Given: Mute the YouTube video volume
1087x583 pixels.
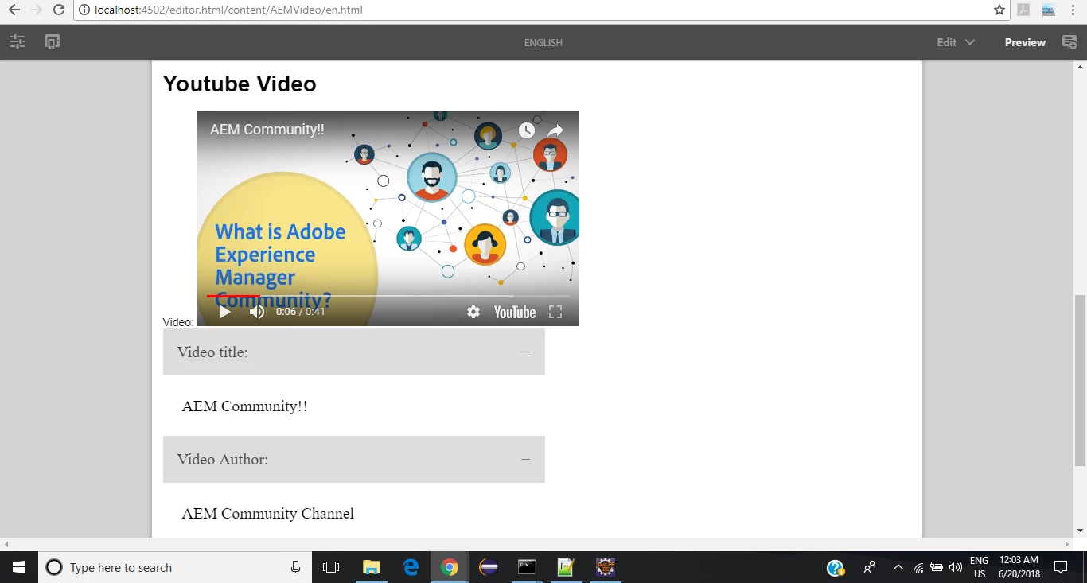Looking at the screenshot, I should (257, 312).
